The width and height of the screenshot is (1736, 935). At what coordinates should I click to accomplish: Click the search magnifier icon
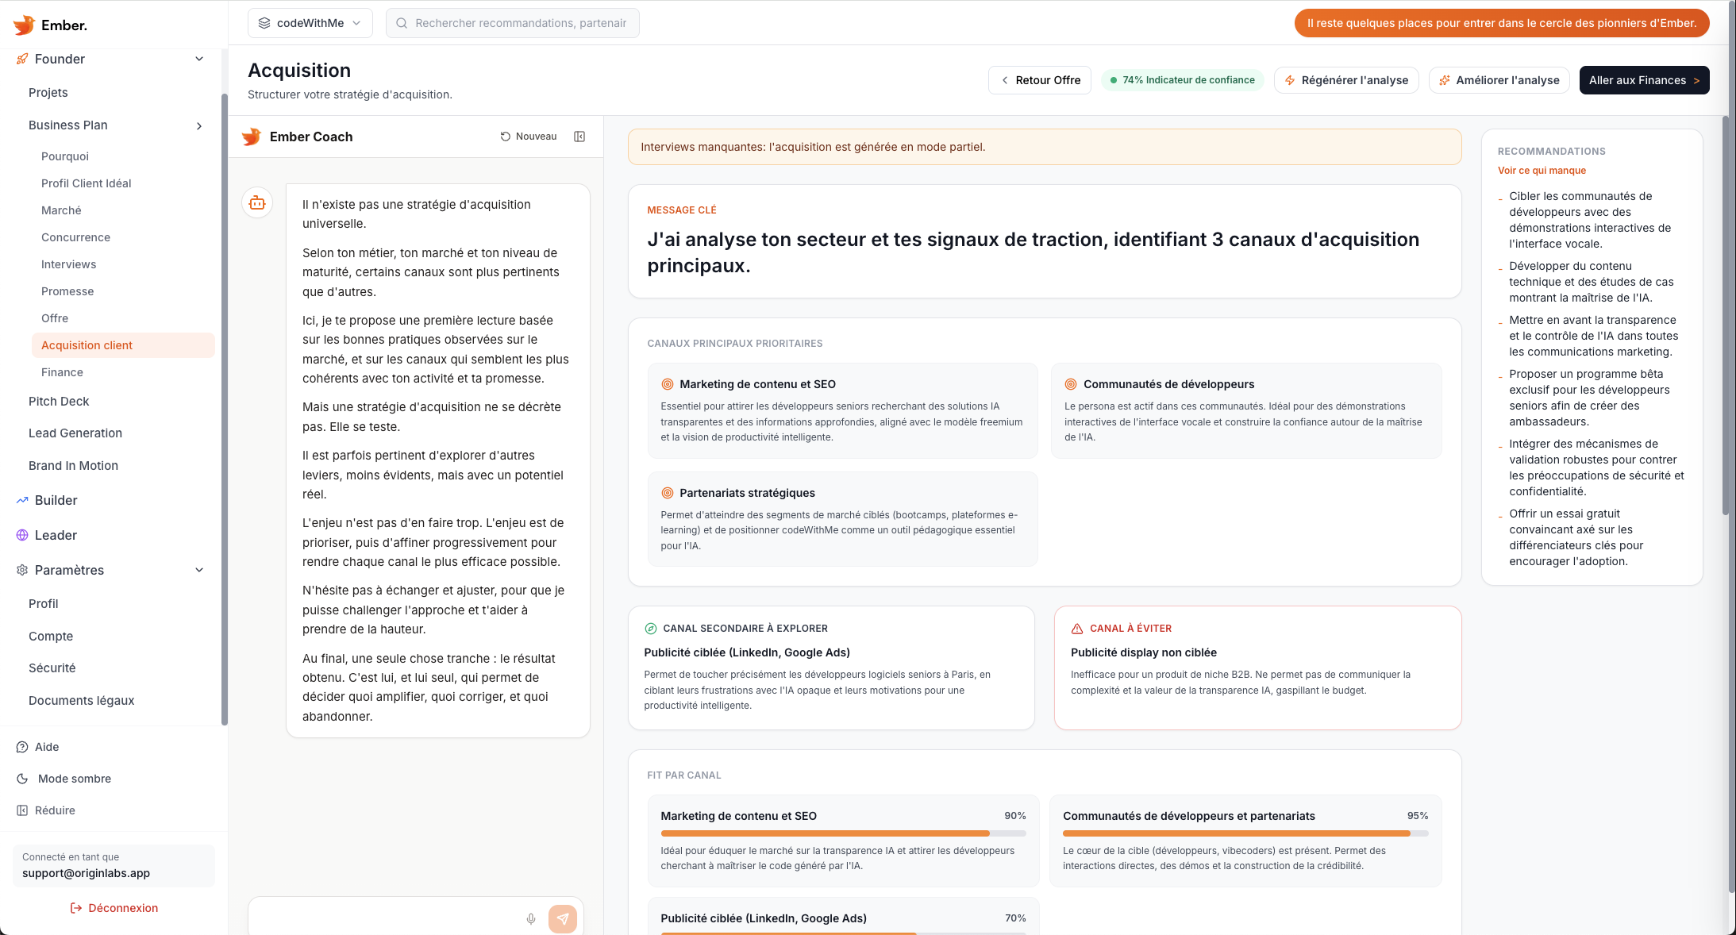click(401, 22)
